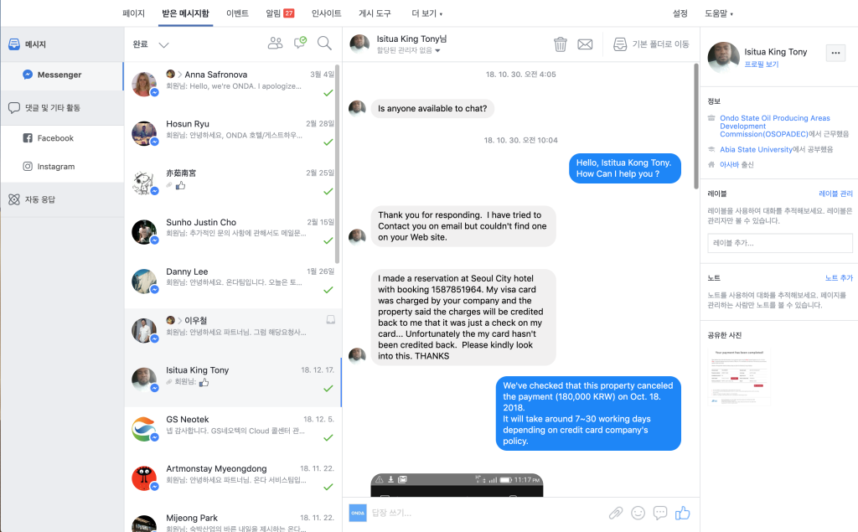
Task: Expand the 완료 folder dropdown chevron
Action: click(x=163, y=44)
